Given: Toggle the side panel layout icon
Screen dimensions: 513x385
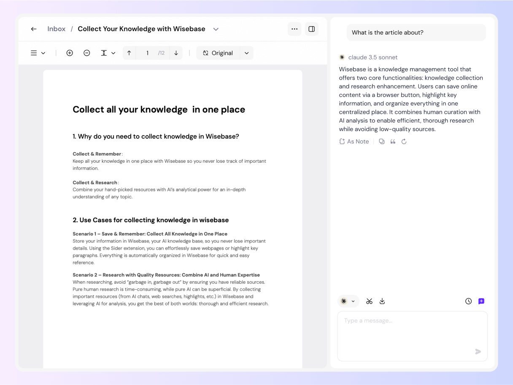Looking at the screenshot, I should tap(312, 29).
